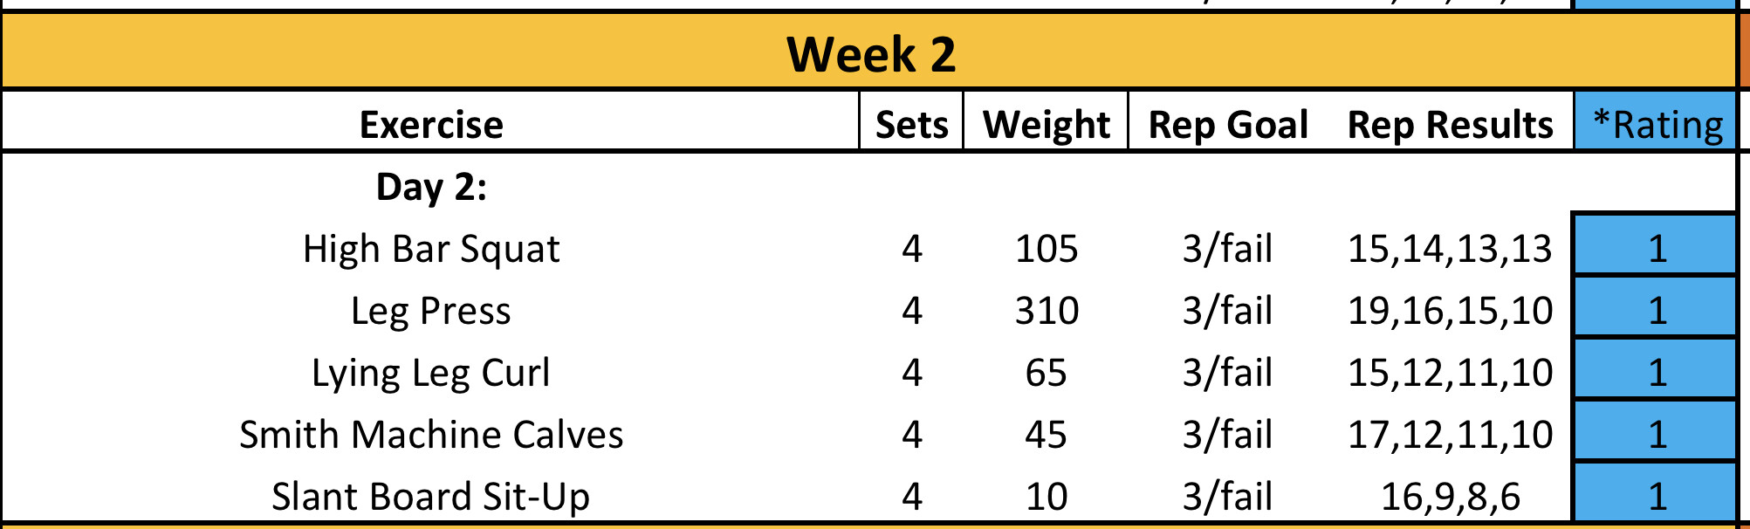The image size is (1750, 529).
Task: Click the Lying Leg Curl cell
Action: pyautogui.click(x=431, y=373)
